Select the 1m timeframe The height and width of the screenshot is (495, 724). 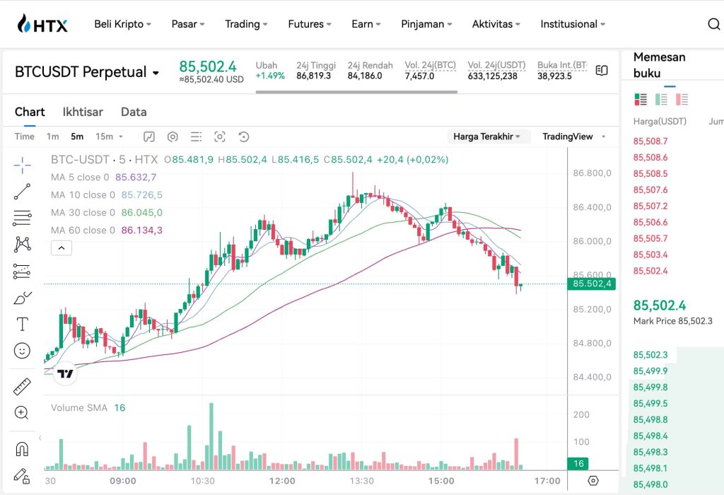[x=53, y=136]
